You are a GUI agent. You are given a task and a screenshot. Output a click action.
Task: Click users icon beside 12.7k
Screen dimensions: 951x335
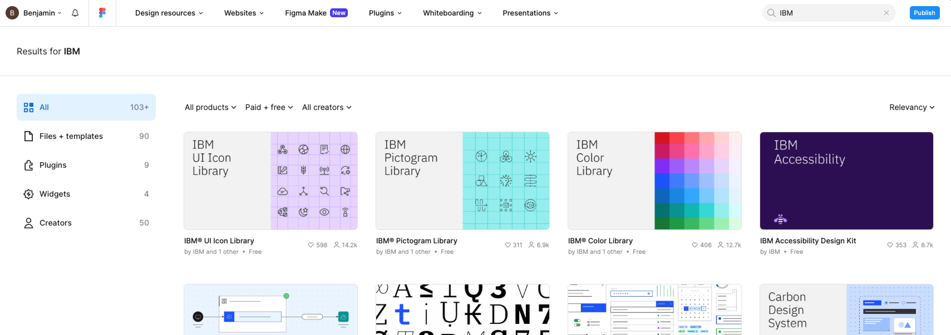720,245
